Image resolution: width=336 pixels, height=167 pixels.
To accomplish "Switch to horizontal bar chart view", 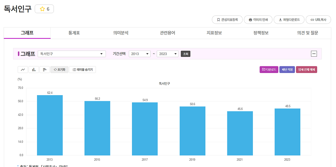I will tap(45, 69).
